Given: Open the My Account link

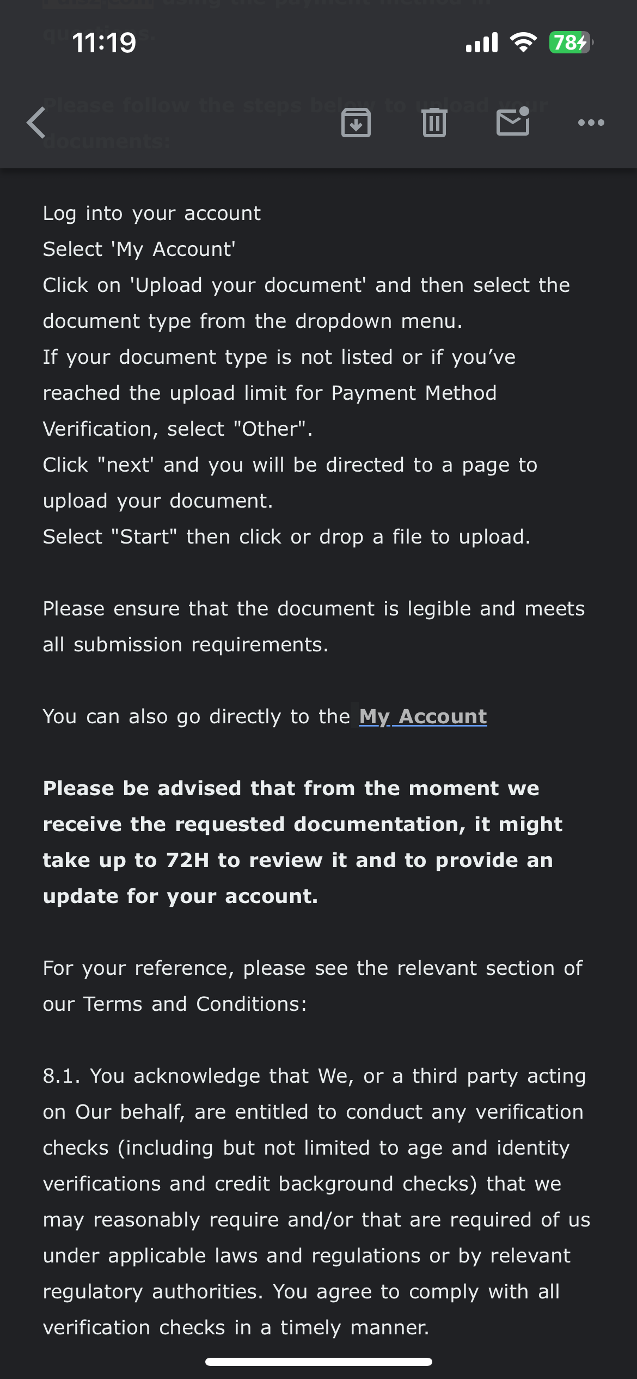Looking at the screenshot, I should pyautogui.click(x=422, y=717).
